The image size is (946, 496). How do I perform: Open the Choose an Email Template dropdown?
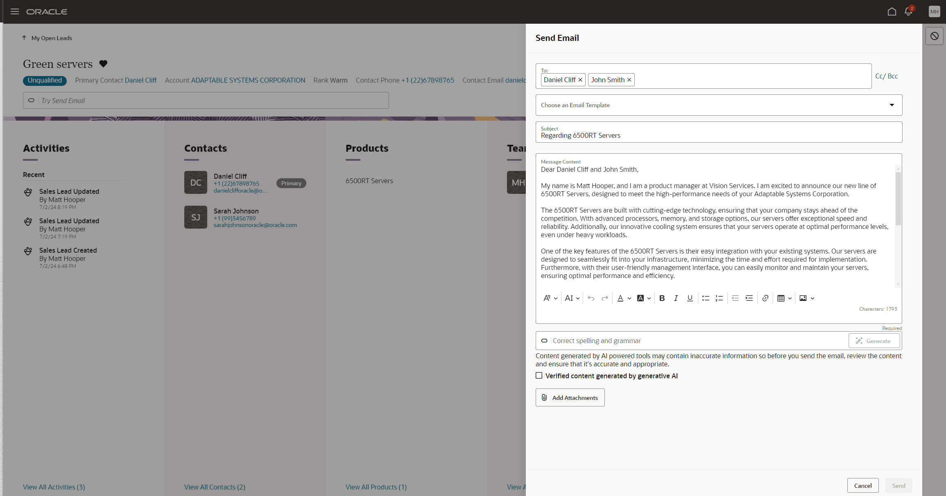click(x=892, y=105)
